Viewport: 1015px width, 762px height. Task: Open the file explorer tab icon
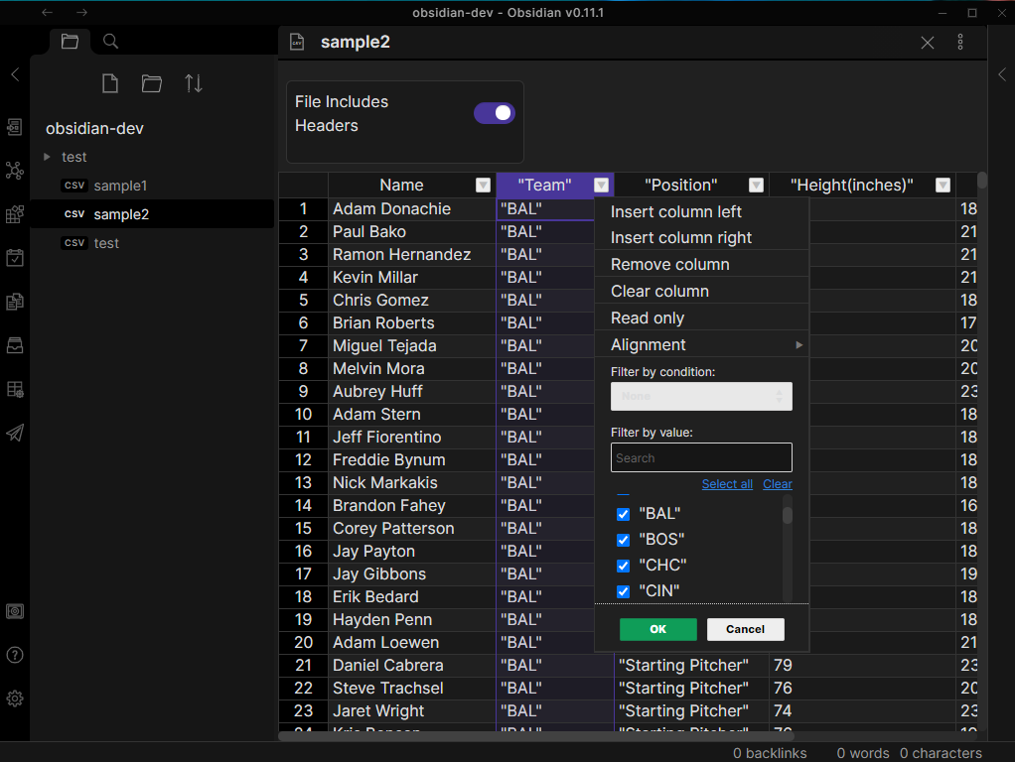pyautogui.click(x=70, y=42)
